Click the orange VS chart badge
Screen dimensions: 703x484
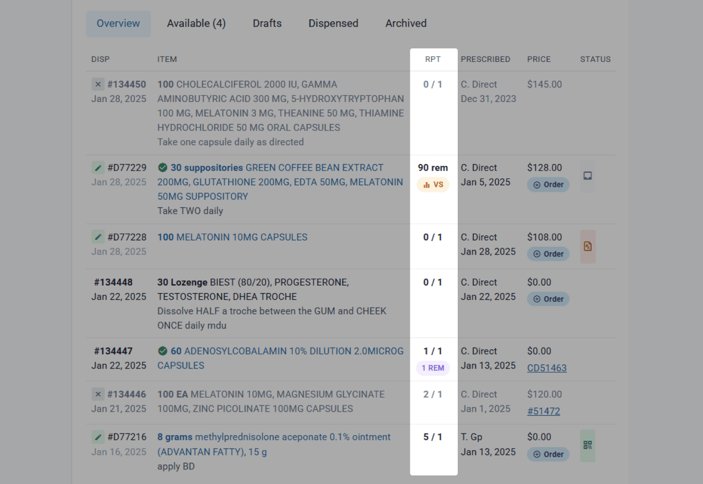click(433, 185)
